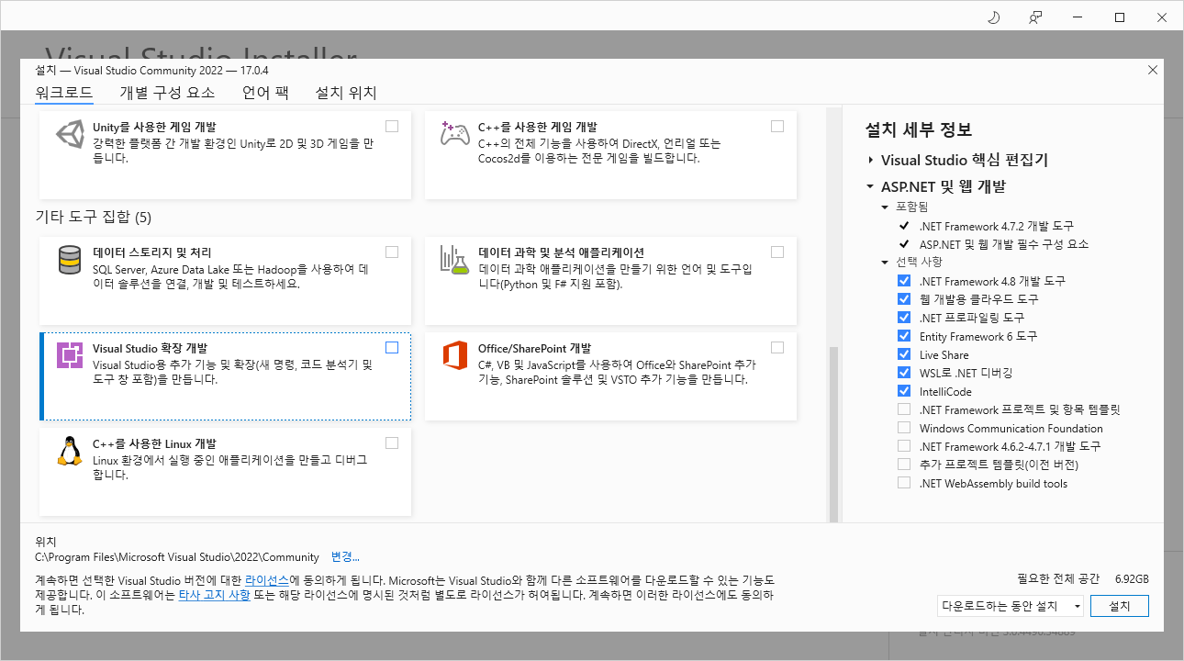This screenshot has width=1184, height=661.
Task: Click the Unity game development icon
Action: point(70,134)
